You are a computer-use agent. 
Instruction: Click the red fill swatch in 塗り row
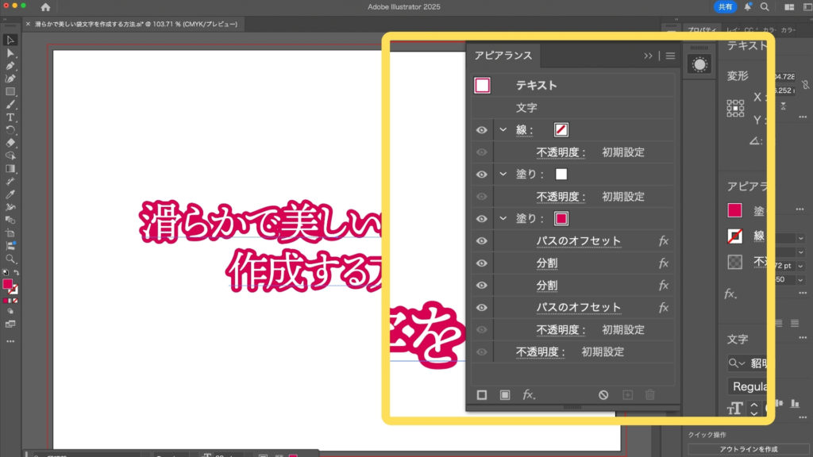561,219
